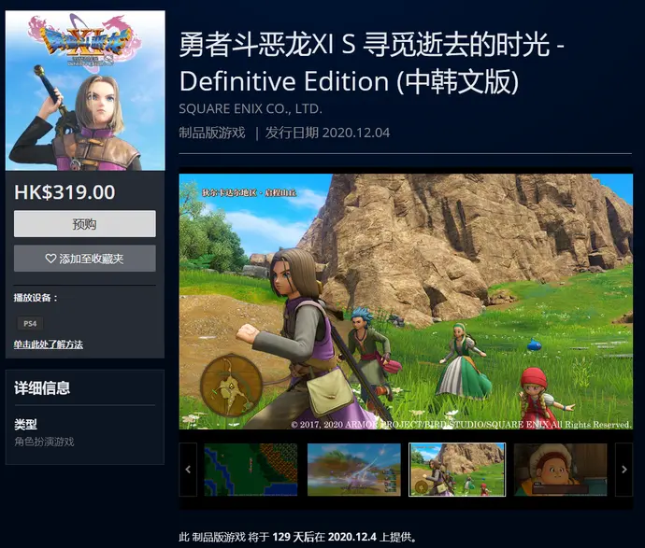Open the battle scene screenshot thumbnail

(x=354, y=470)
